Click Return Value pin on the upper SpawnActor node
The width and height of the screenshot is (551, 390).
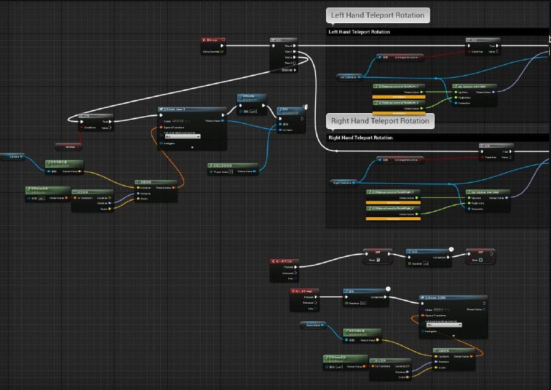pyautogui.click(x=223, y=121)
